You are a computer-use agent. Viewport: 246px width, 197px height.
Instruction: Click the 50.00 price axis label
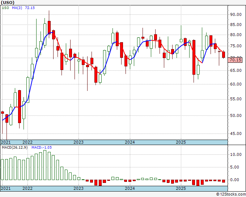click(x=236, y=115)
